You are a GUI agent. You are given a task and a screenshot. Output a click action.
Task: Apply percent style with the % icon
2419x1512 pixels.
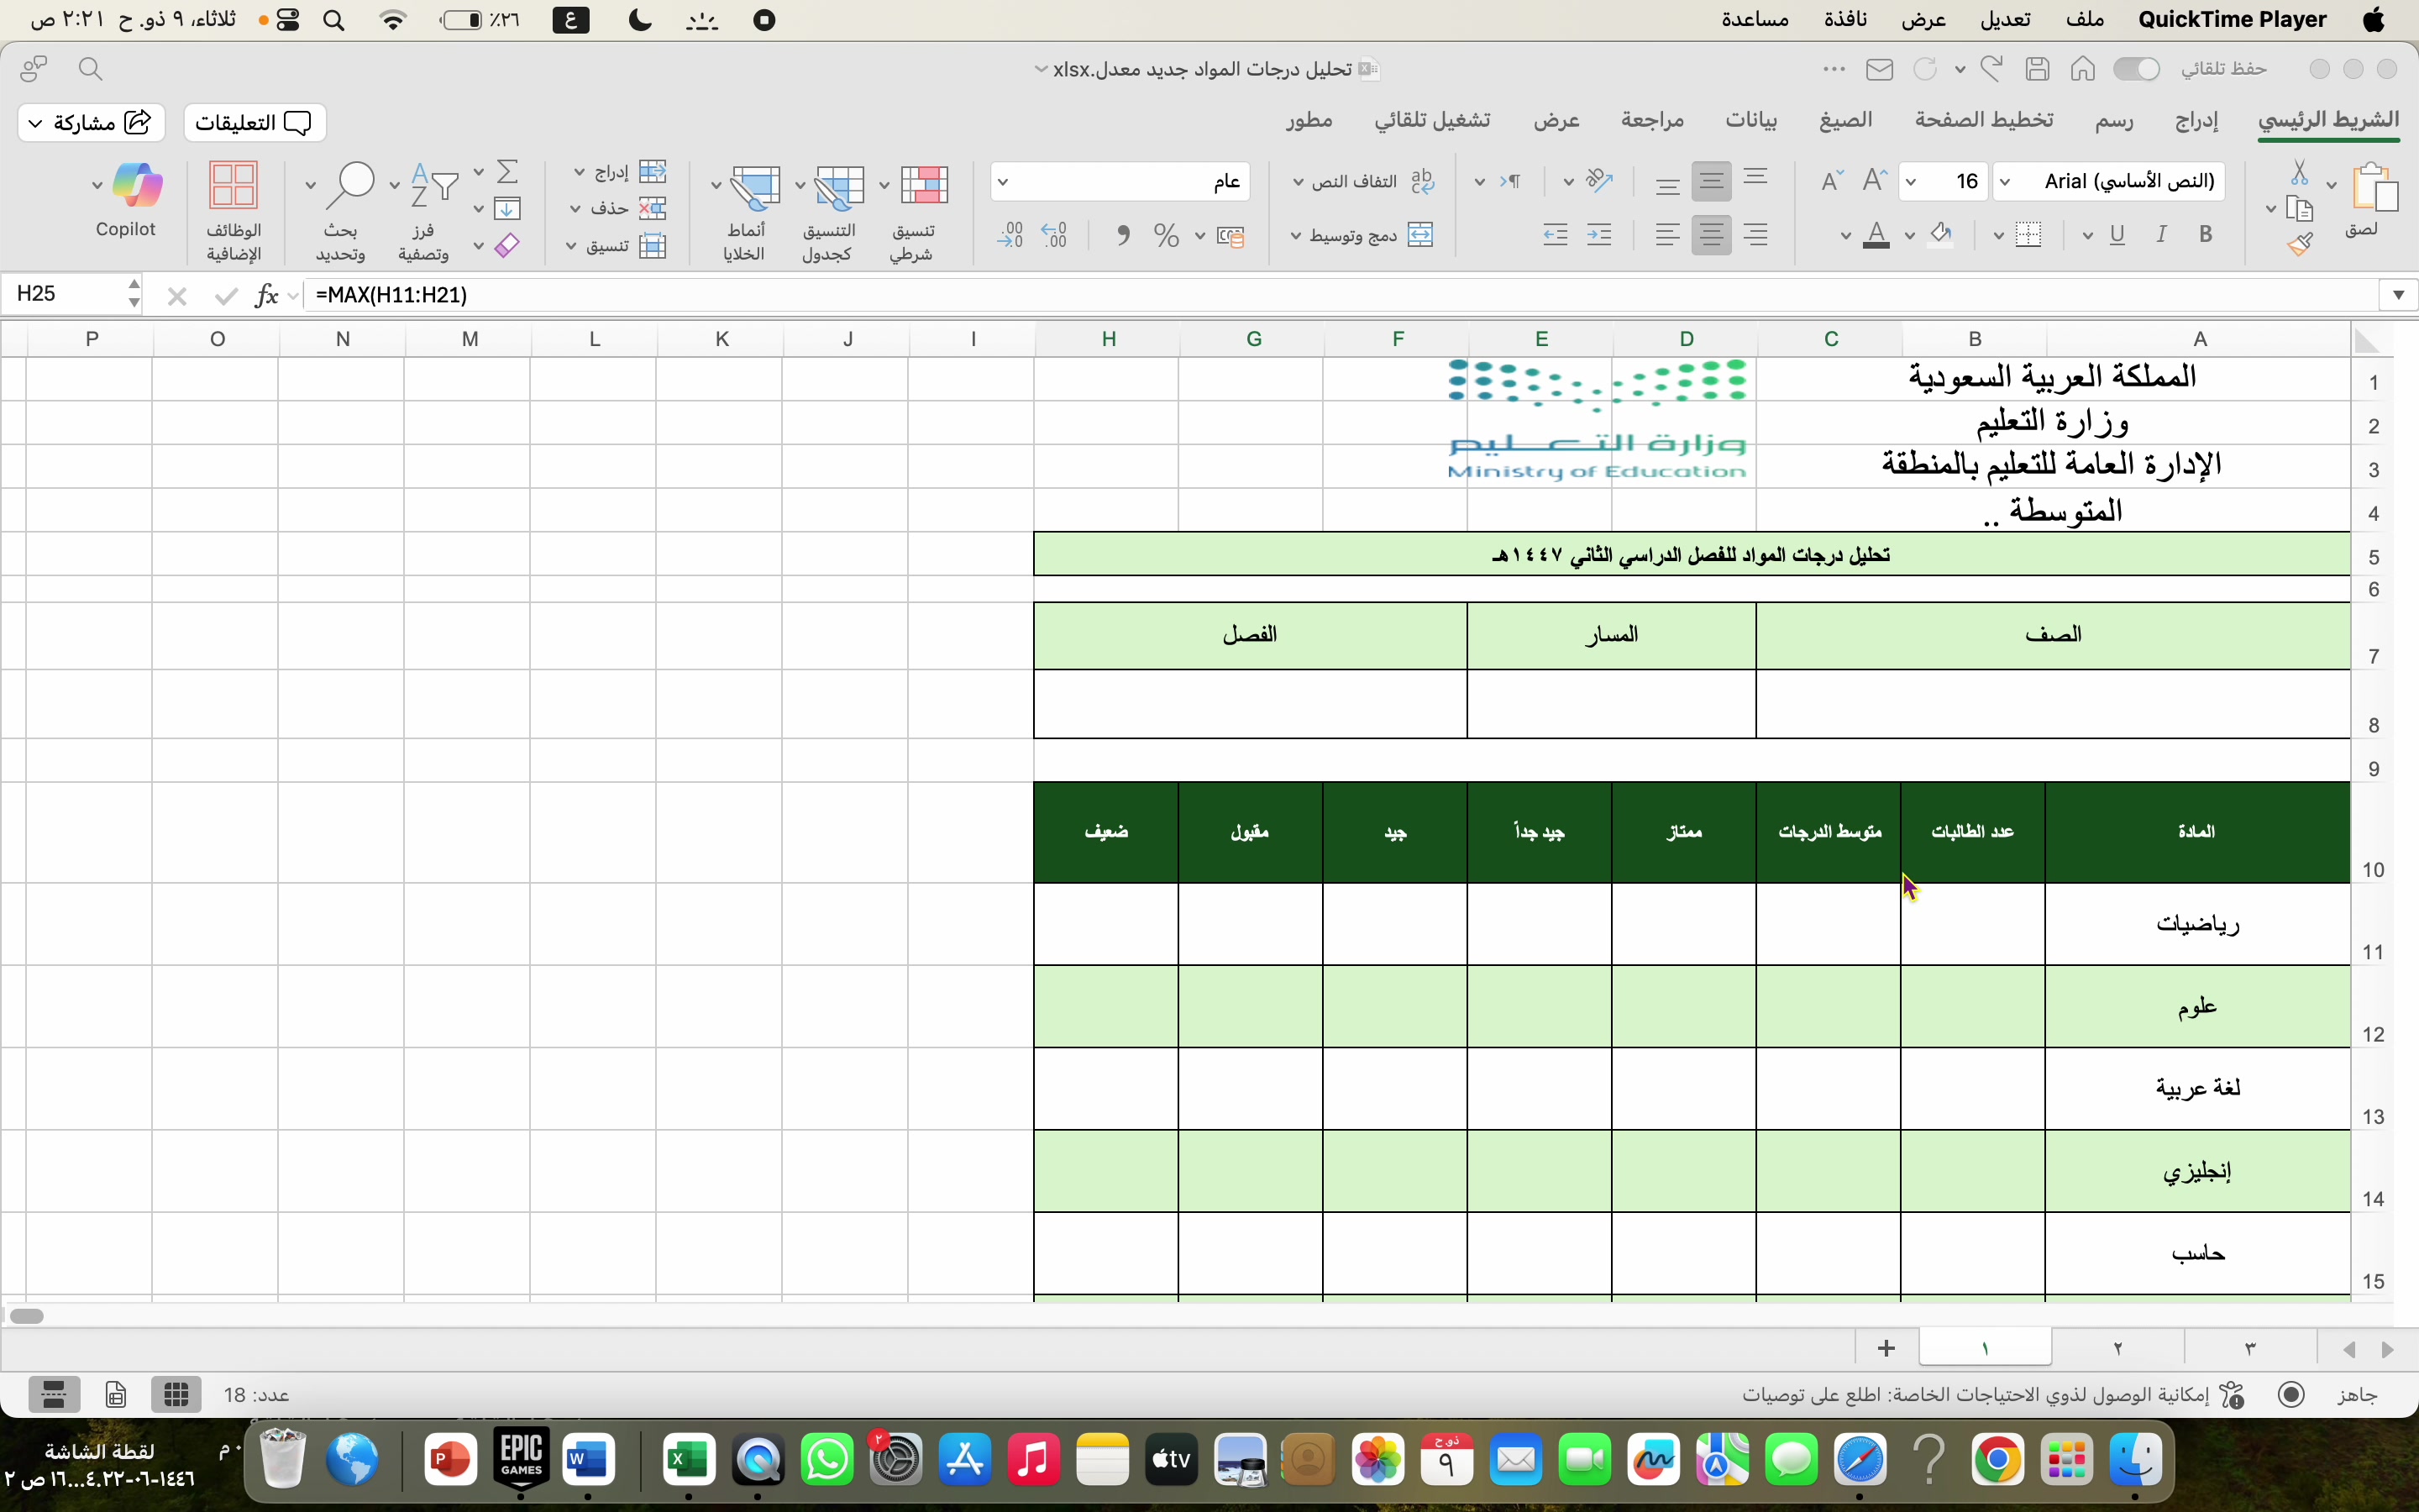coord(1166,235)
